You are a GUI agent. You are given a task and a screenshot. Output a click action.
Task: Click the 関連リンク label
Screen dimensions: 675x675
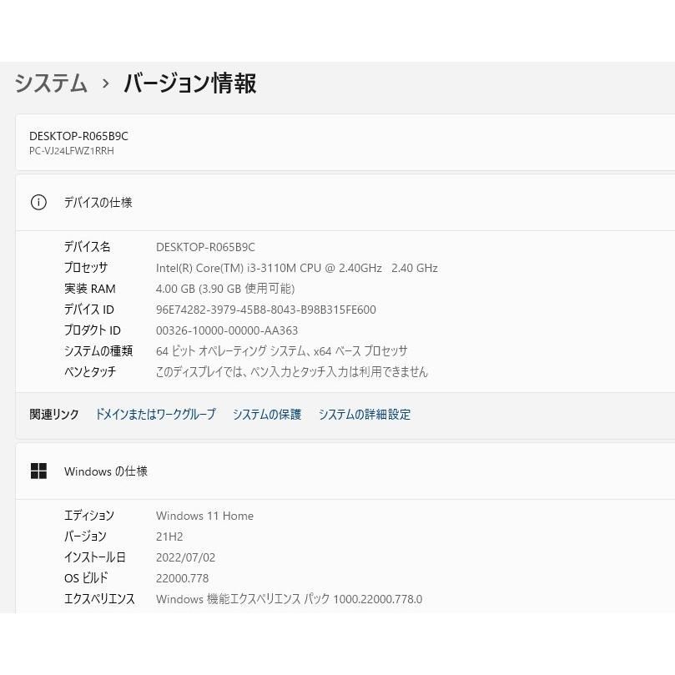click(x=54, y=414)
